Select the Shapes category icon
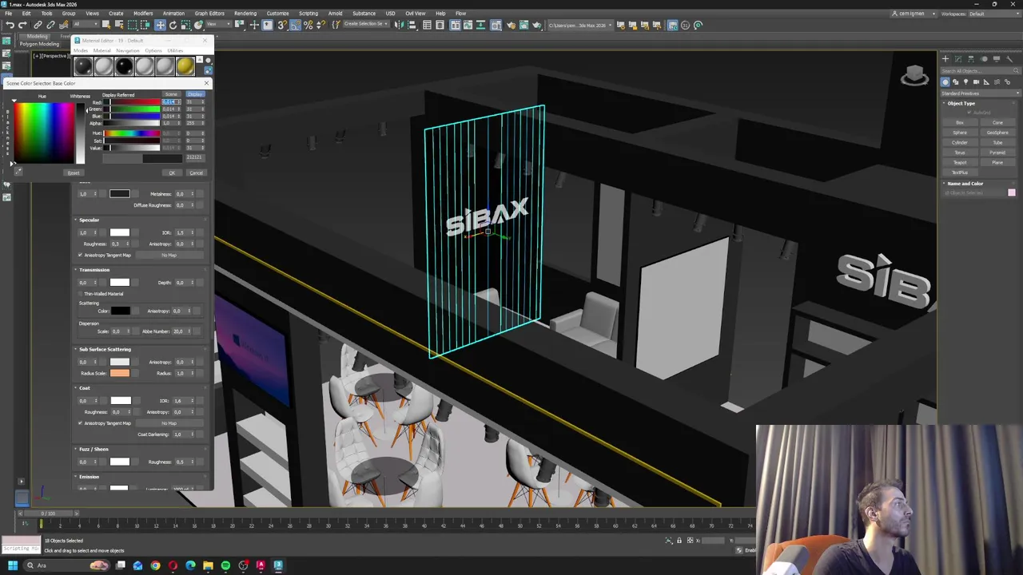1023x575 pixels. (x=956, y=81)
